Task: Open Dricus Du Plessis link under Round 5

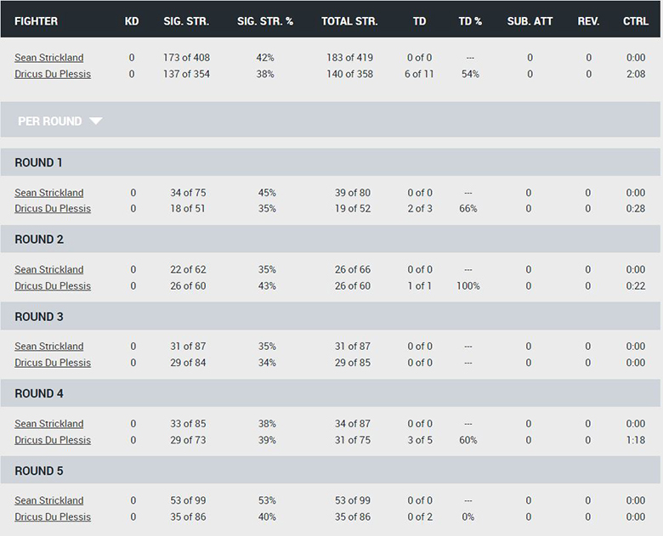Action: pyautogui.click(x=53, y=517)
